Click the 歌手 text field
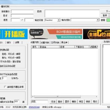The width and height of the screenshot is (110, 110). (22, 16)
